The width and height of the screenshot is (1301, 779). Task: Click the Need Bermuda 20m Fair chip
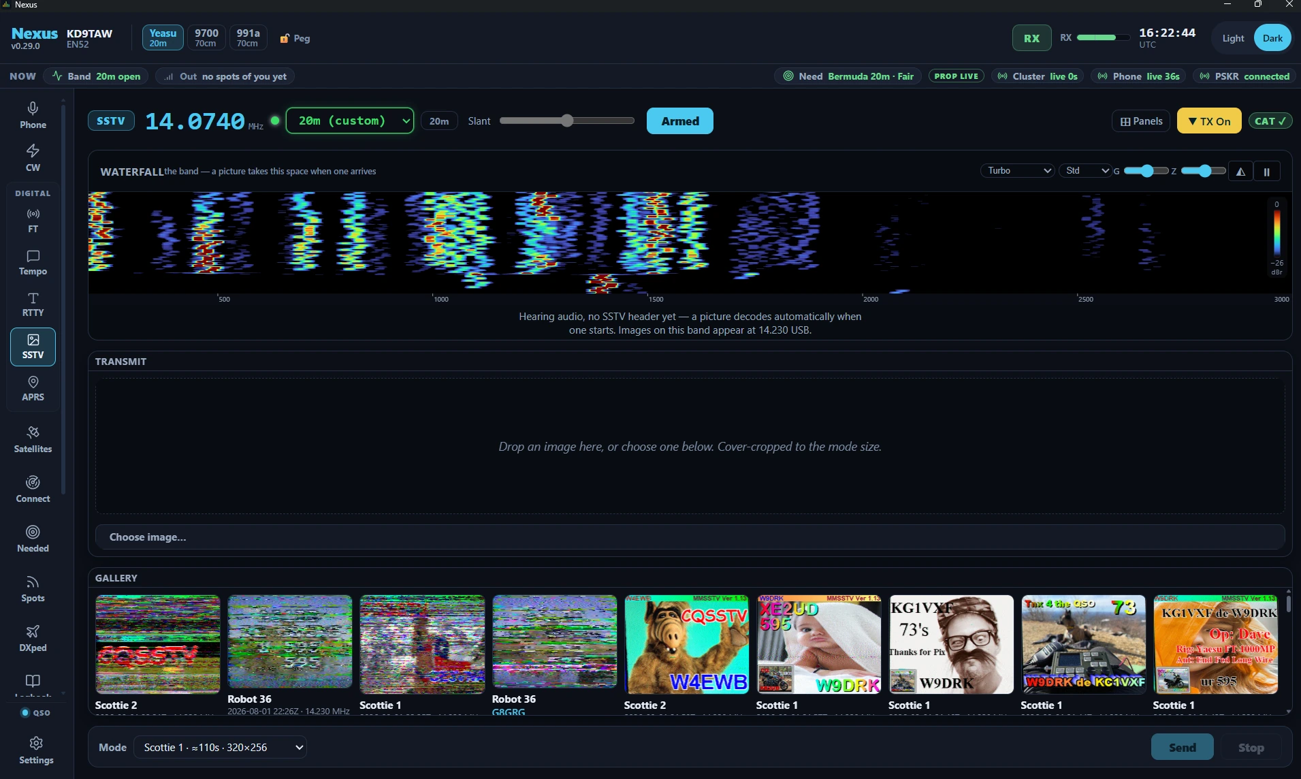[x=848, y=76]
